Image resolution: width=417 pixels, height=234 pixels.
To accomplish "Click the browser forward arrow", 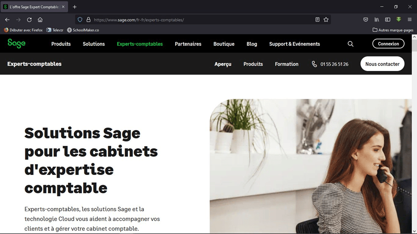I will tap(18, 20).
